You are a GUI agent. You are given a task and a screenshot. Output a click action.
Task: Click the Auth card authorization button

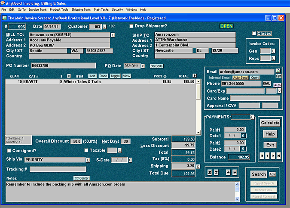point(277,85)
